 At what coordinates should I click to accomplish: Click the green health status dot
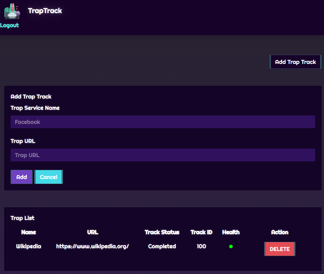231,246
